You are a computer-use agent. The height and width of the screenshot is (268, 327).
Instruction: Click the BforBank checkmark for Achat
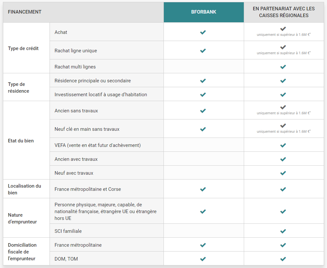[x=203, y=32]
